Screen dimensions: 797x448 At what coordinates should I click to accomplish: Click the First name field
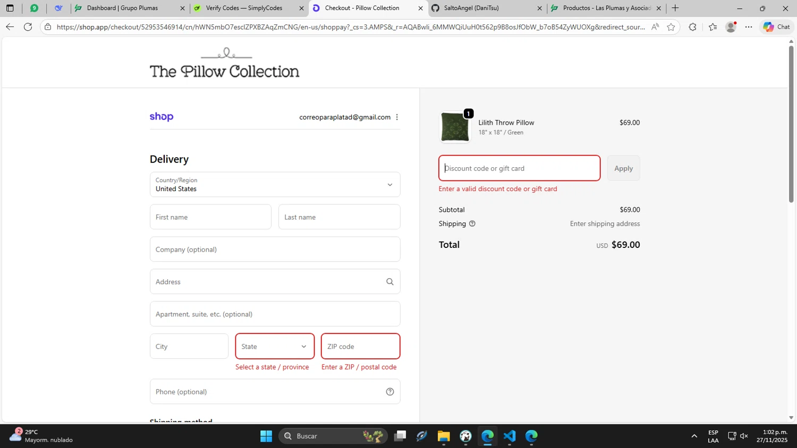pyautogui.click(x=210, y=217)
